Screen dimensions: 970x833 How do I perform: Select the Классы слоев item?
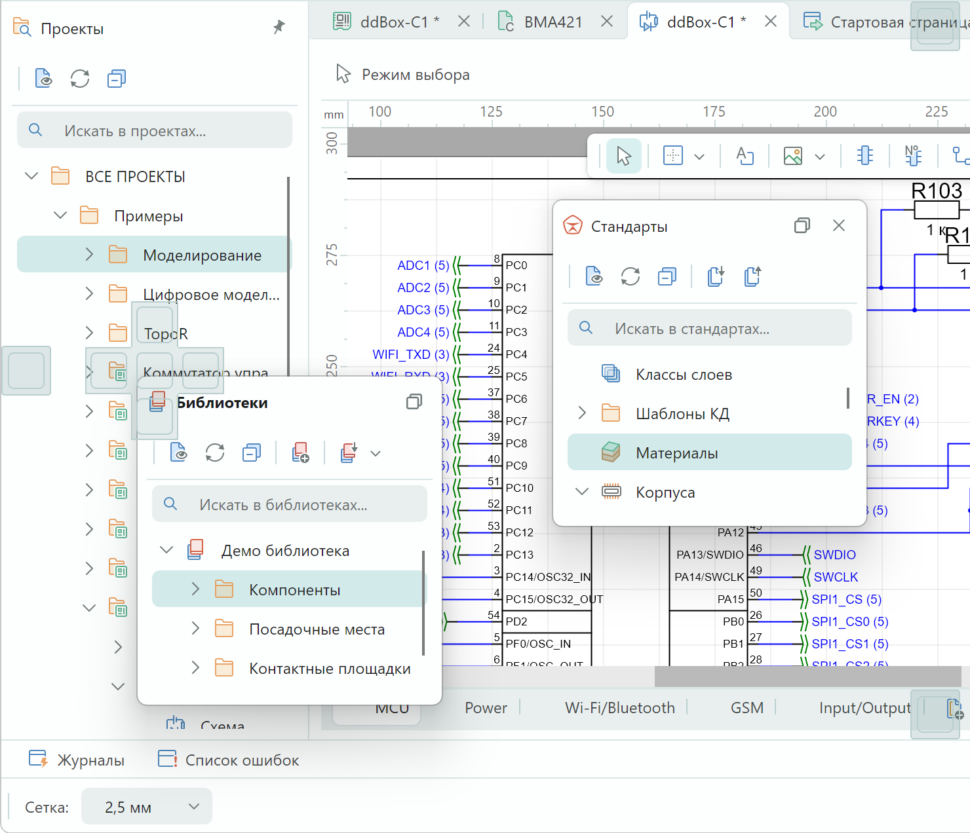click(x=684, y=374)
